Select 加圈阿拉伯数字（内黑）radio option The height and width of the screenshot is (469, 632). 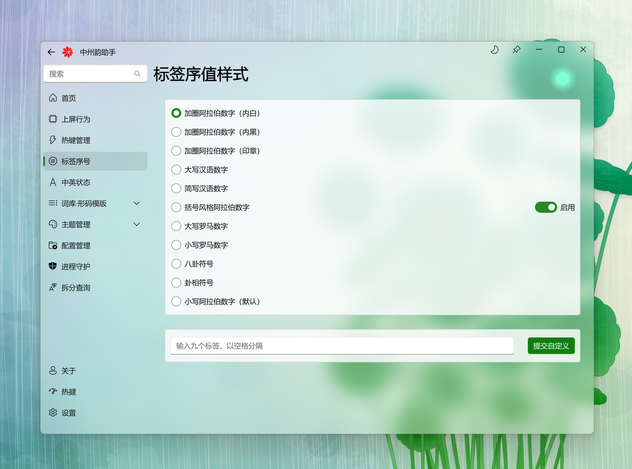176,132
